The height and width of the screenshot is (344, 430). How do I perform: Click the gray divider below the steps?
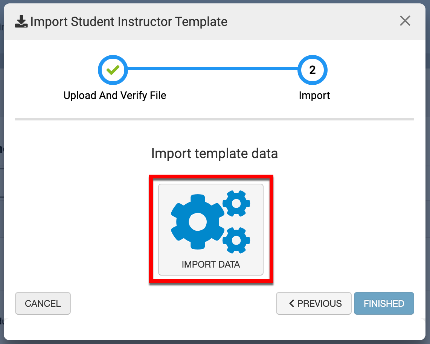(214, 119)
